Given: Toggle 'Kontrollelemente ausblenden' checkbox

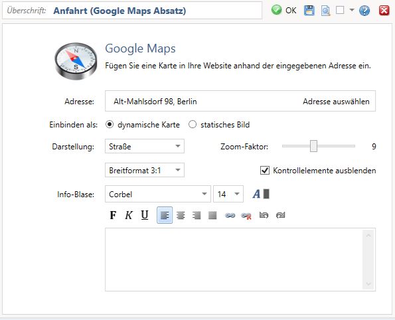Looking at the screenshot, I should [265, 171].
